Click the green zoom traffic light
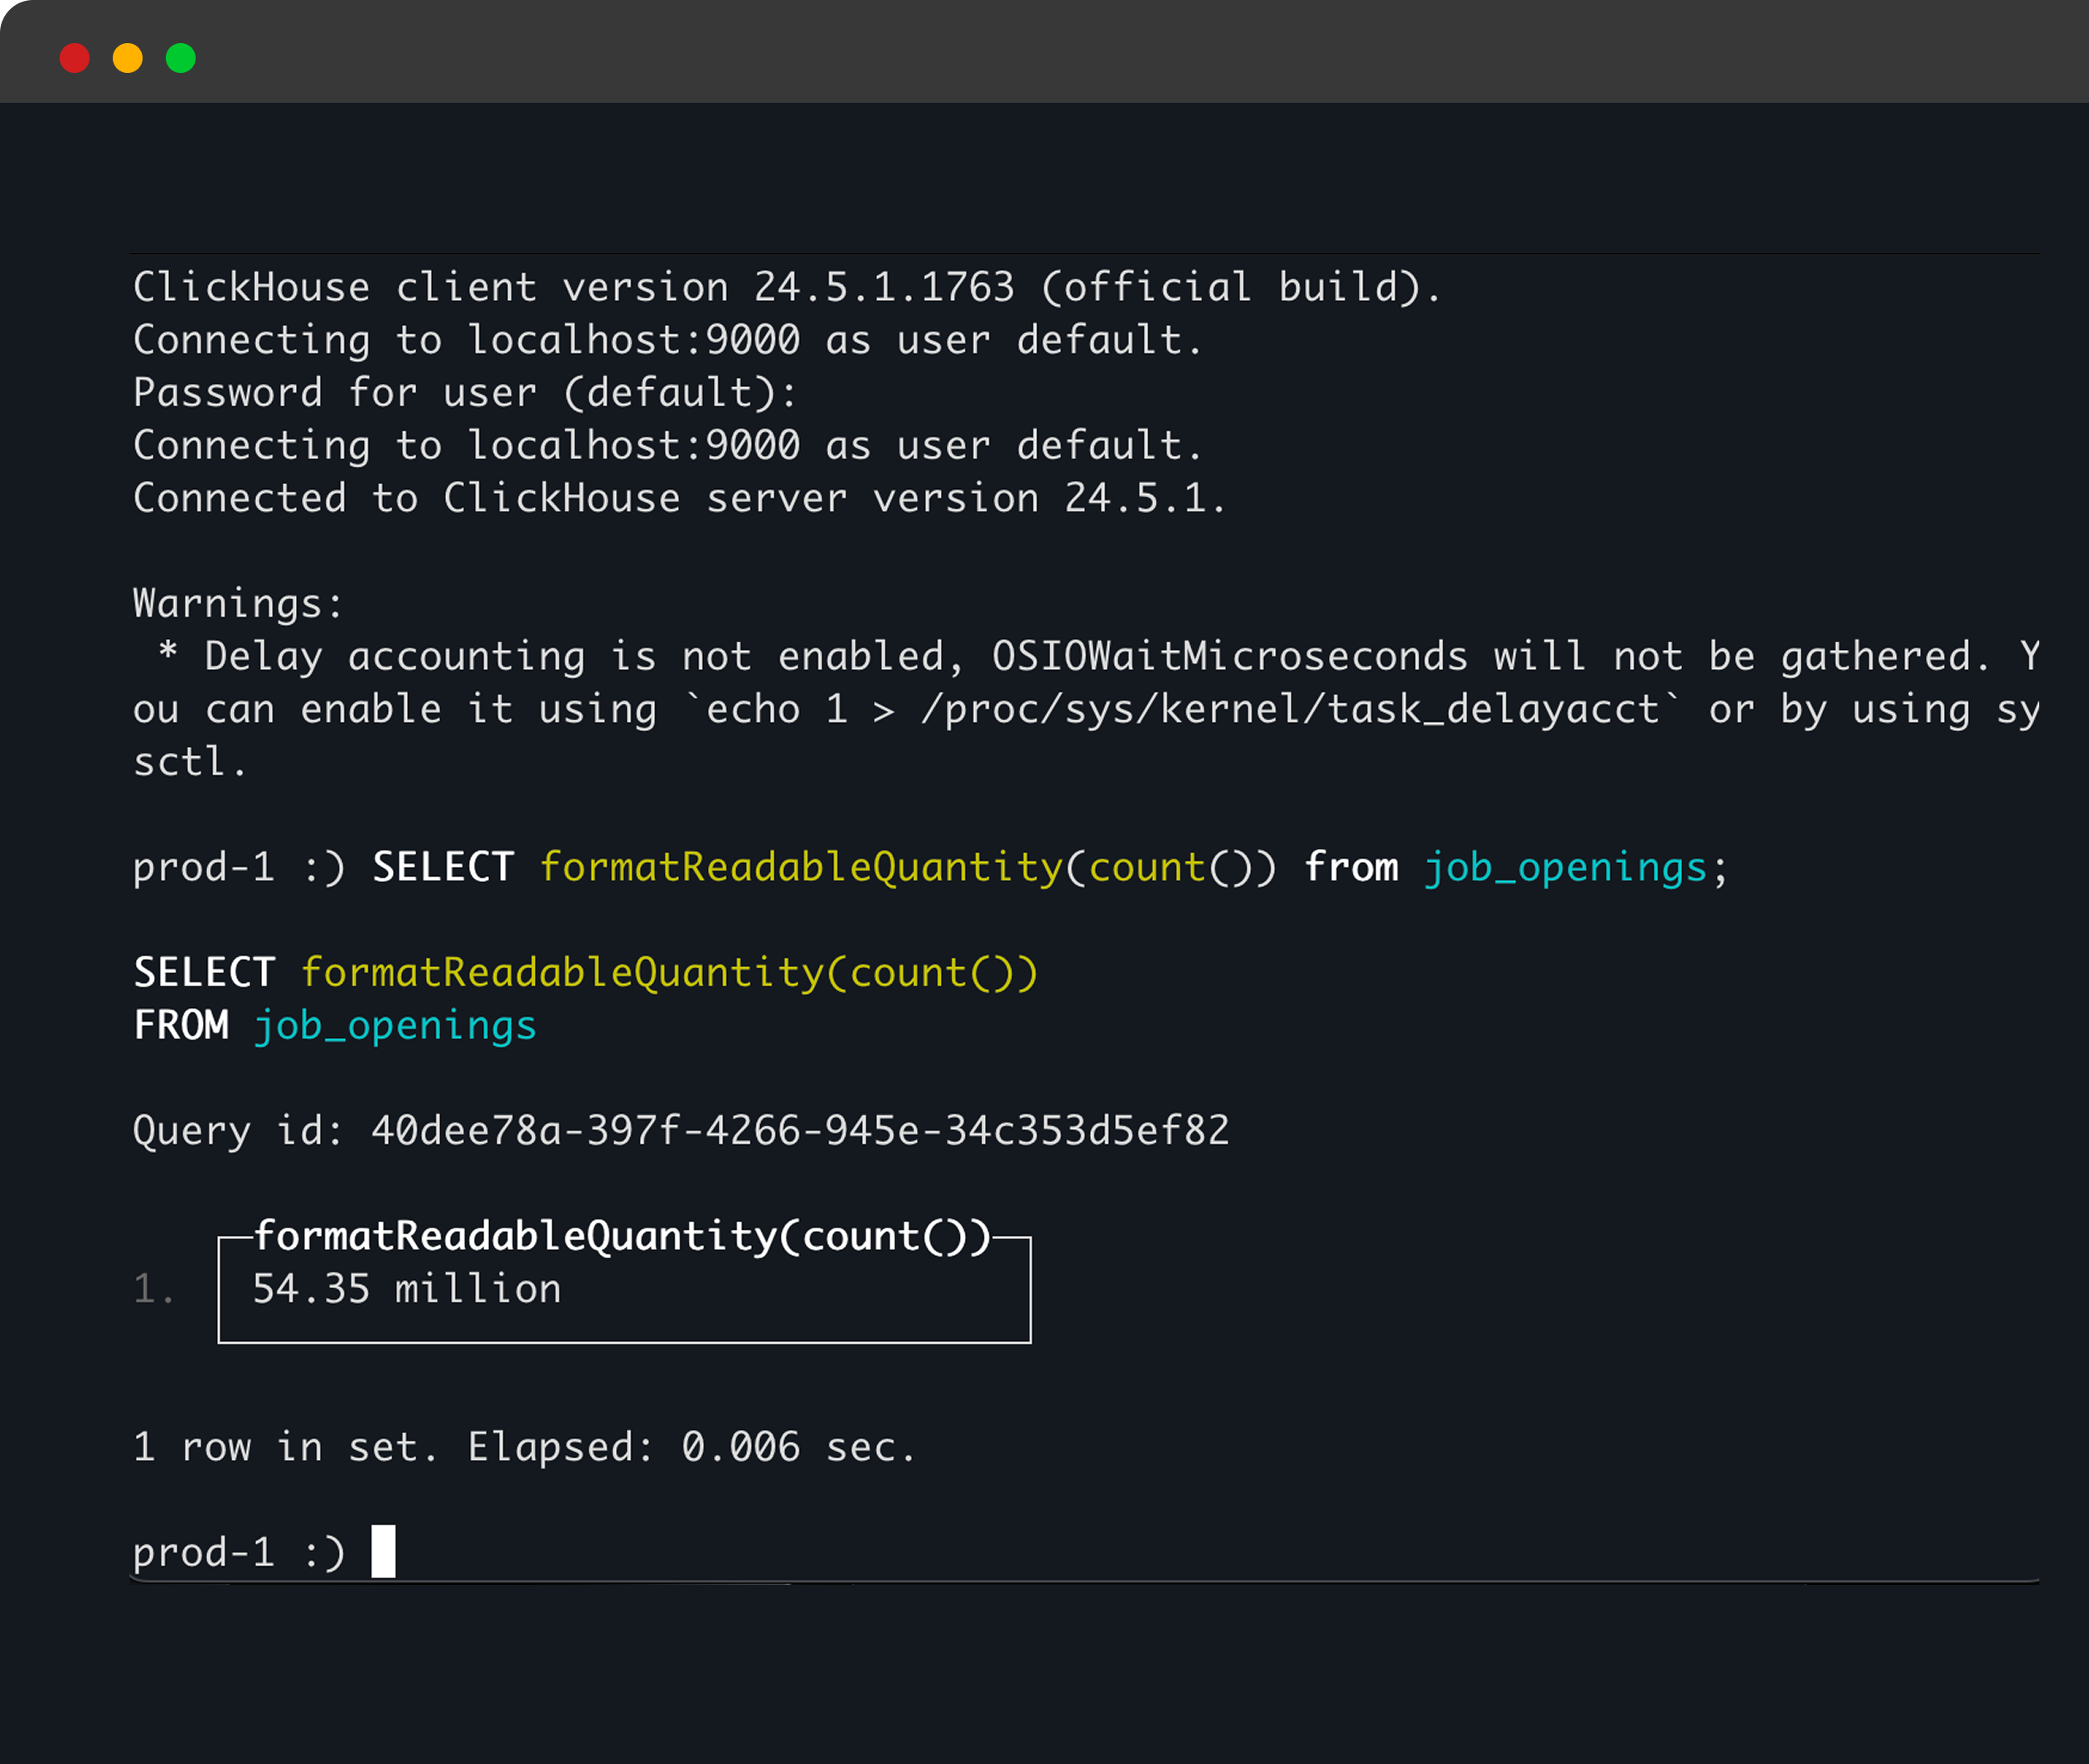The width and height of the screenshot is (2089, 1764). pos(182,57)
